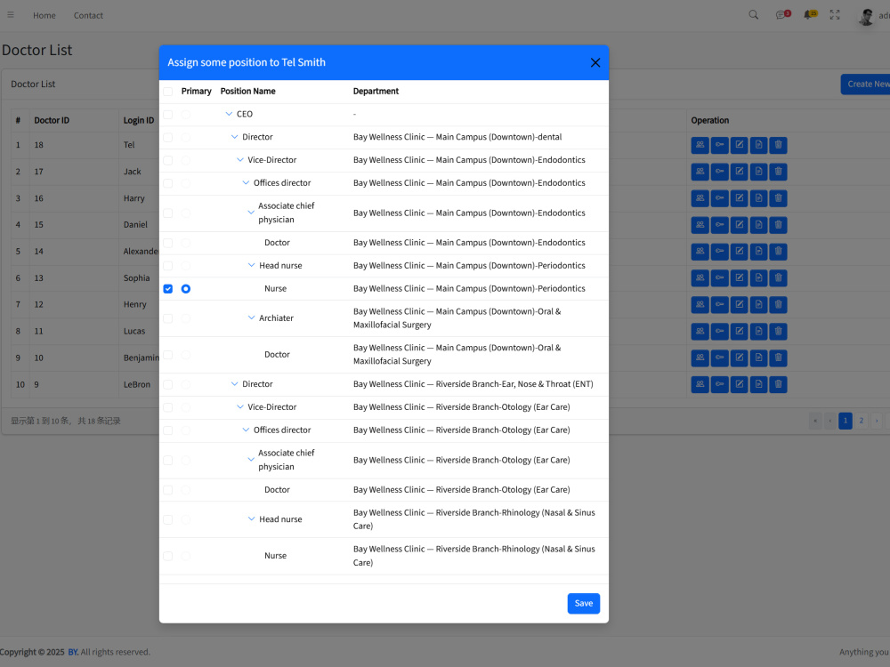
Task: Click assign-position users icon in Tel's row
Action: pyautogui.click(x=700, y=145)
